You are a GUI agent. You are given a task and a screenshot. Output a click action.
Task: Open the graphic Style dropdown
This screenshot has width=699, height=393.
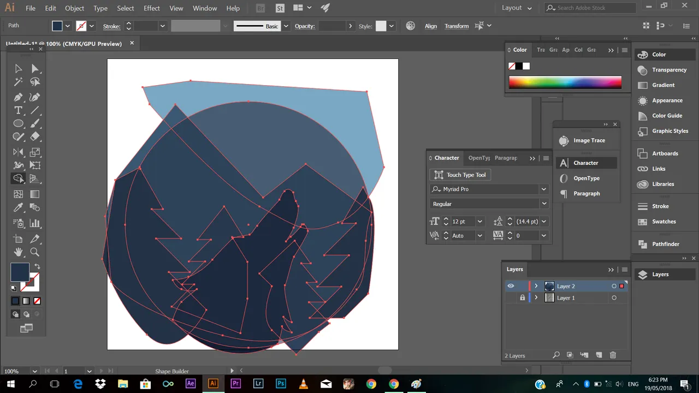point(392,26)
